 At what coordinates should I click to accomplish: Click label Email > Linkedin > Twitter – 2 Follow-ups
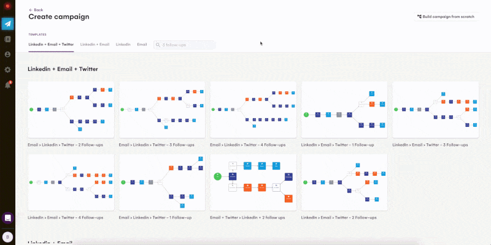[x=65, y=145]
